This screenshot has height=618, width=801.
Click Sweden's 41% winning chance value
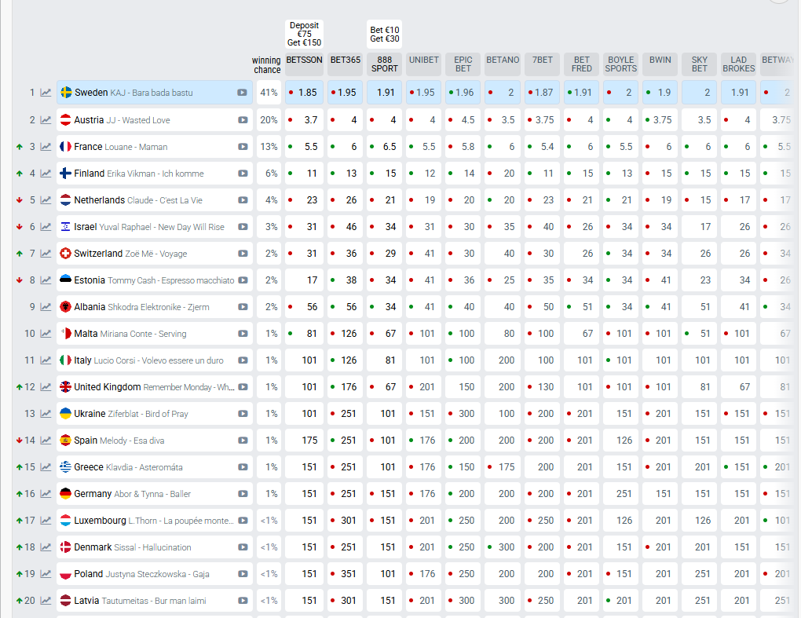tap(269, 93)
